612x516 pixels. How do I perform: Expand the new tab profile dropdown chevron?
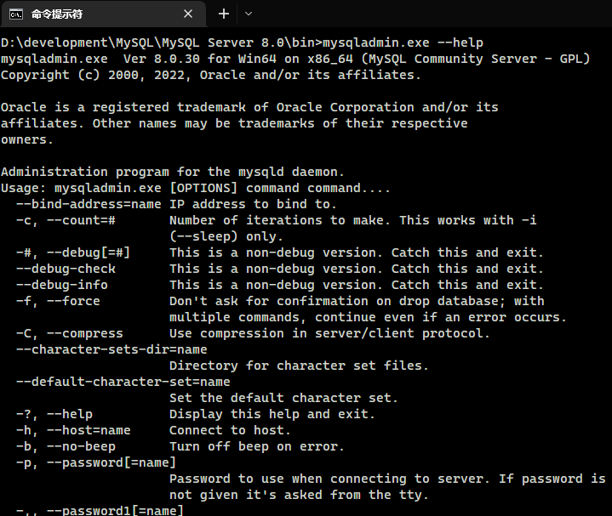click(x=249, y=14)
